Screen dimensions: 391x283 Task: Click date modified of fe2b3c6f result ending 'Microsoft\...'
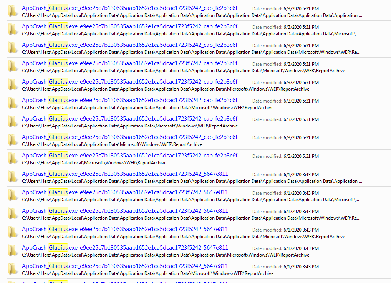pos(285,27)
